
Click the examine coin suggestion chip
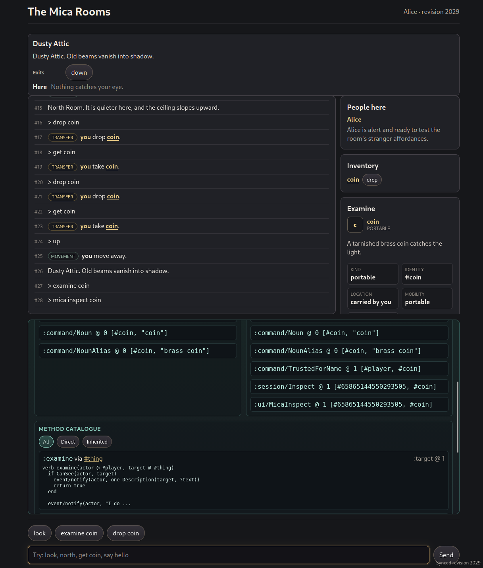(79, 533)
